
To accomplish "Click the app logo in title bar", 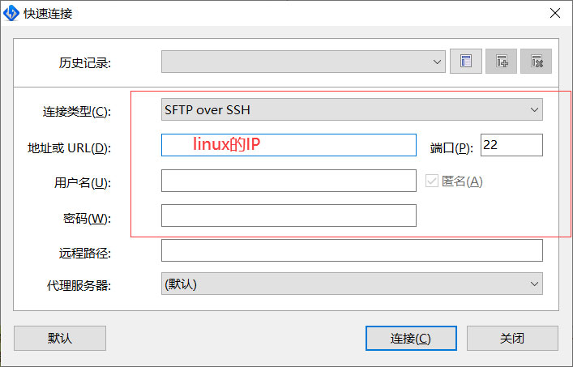I will pos(12,12).
